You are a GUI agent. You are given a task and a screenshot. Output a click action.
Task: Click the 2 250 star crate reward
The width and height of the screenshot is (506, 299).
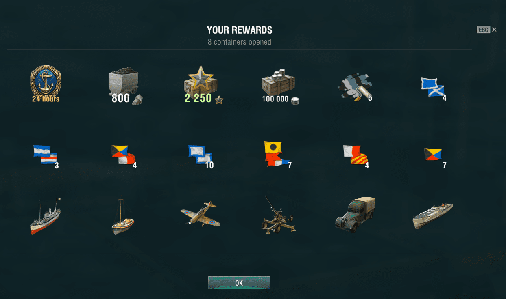click(x=201, y=84)
